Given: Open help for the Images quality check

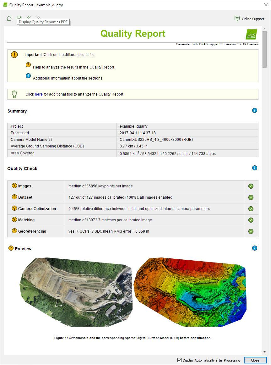Looking at the screenshot, I should point(14,186).
